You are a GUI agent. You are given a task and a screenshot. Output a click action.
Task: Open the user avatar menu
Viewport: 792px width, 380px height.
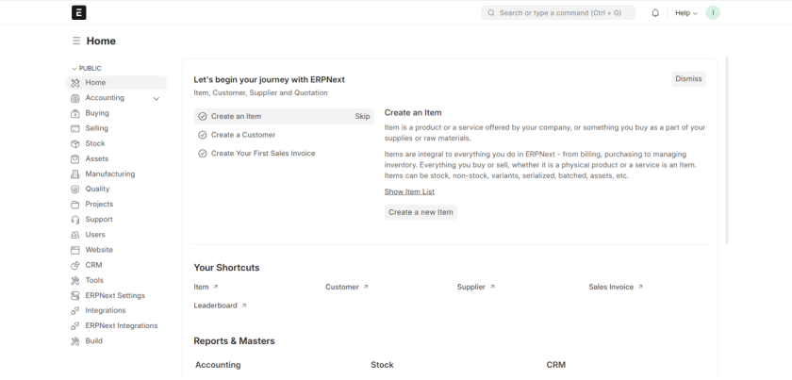713,13
